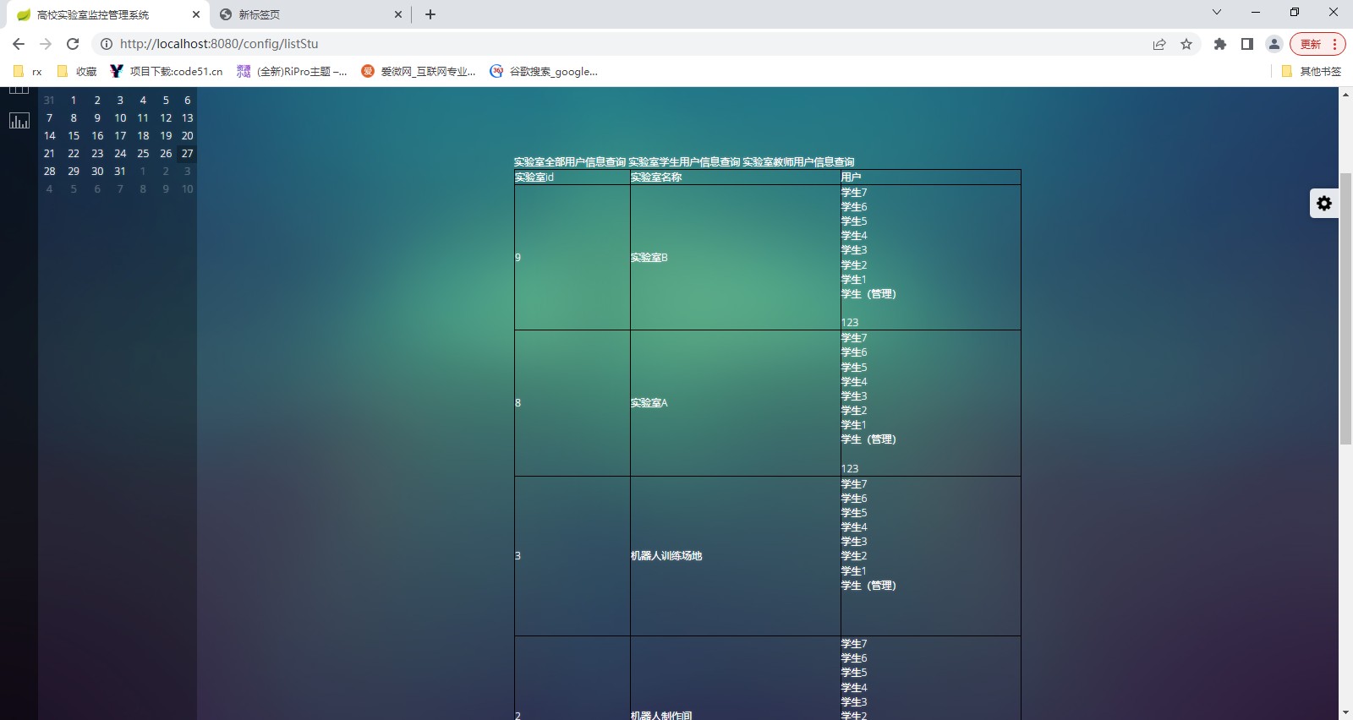Click the top grid icon in left sidebar
1353x720 pixels.
point(19,90)
